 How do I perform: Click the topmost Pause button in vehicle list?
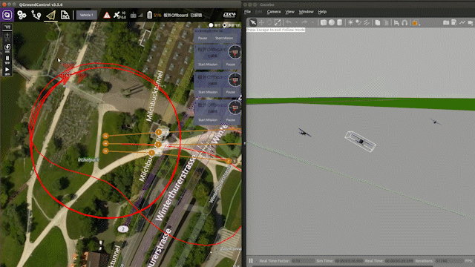click(203, 38)
